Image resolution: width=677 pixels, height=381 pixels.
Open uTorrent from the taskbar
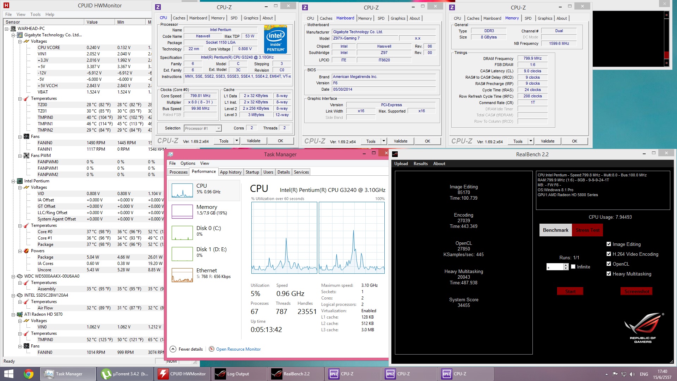pyautogui.click(x=125, y=374)
